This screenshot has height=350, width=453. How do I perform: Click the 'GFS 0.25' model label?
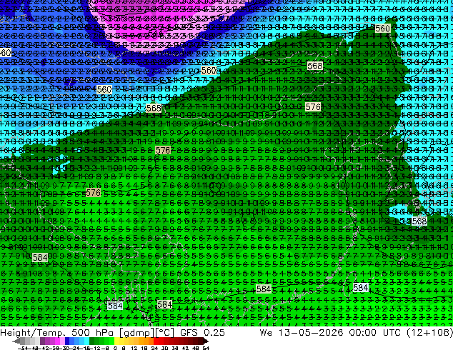pos(202,333)
